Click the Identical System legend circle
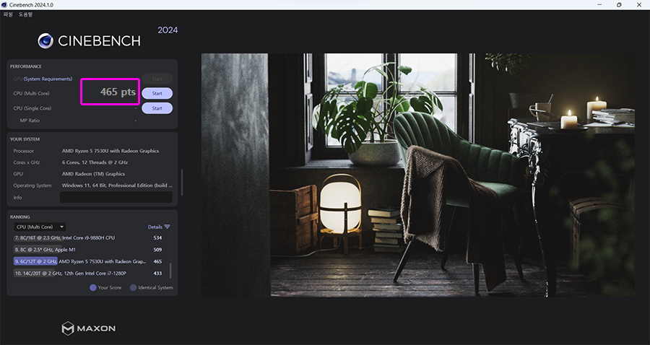The width and height of the screenshot is (650, 345). [x=133, y=287]
